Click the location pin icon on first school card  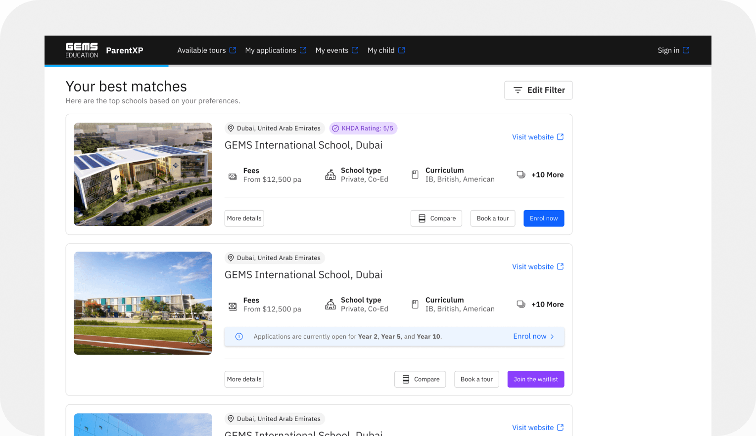point(231,128)
